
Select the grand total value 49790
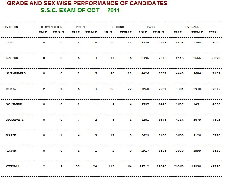click(215, 166)
